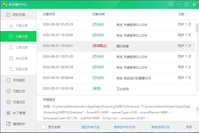Select the 已信任区 trusted shield icon
The image size is (199, 133).
pyautogui.click(x=8, y=102)
